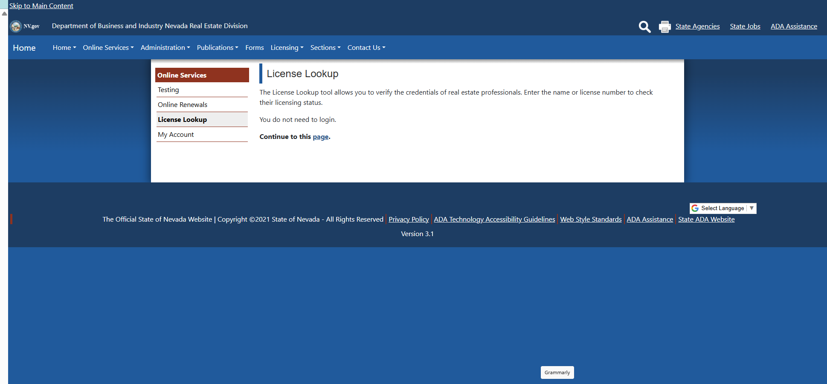
Task: Open the State Jobs link
Action: (745, 26)
